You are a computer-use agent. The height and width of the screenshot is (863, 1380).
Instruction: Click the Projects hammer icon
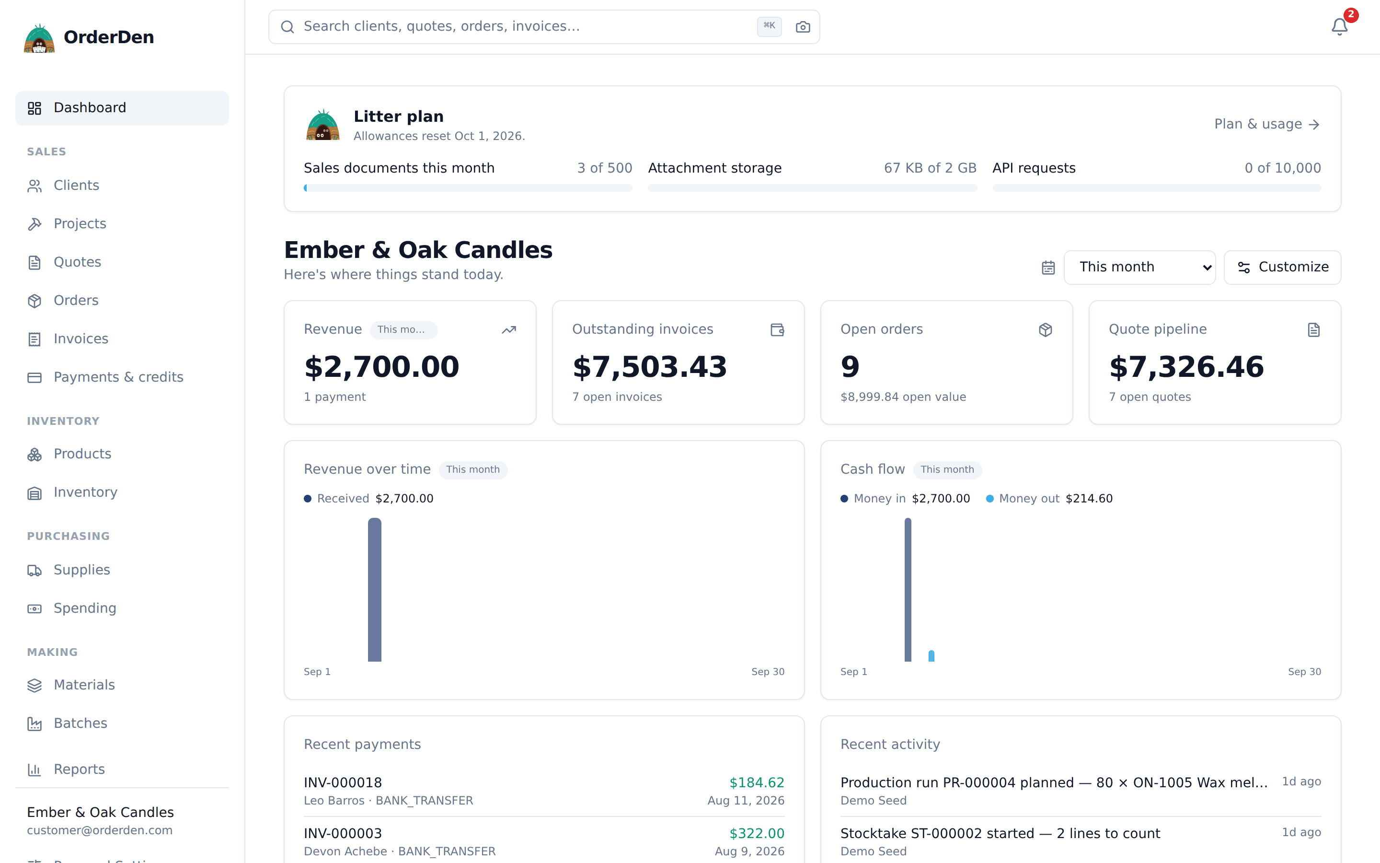[x=34, y=224]
